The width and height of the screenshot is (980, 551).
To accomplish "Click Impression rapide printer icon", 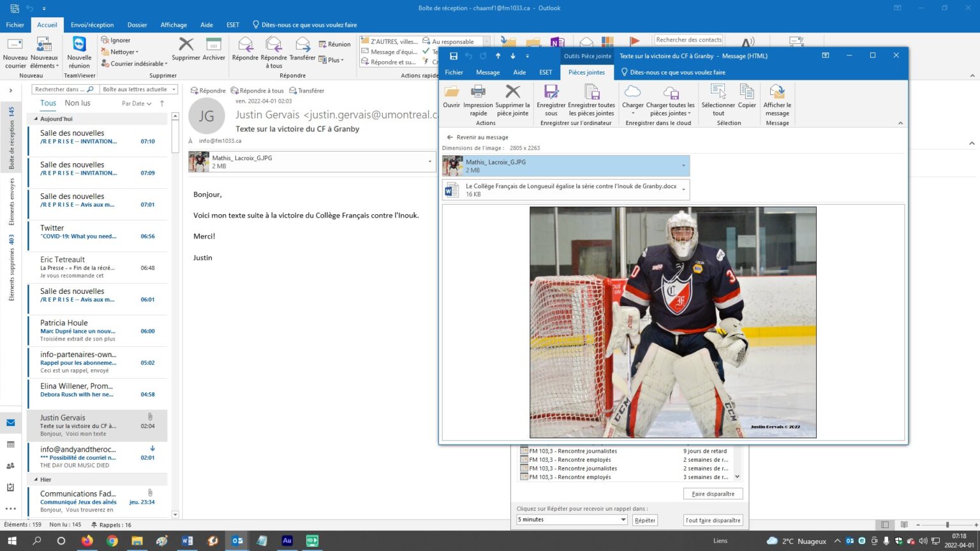I will (478, 93).
